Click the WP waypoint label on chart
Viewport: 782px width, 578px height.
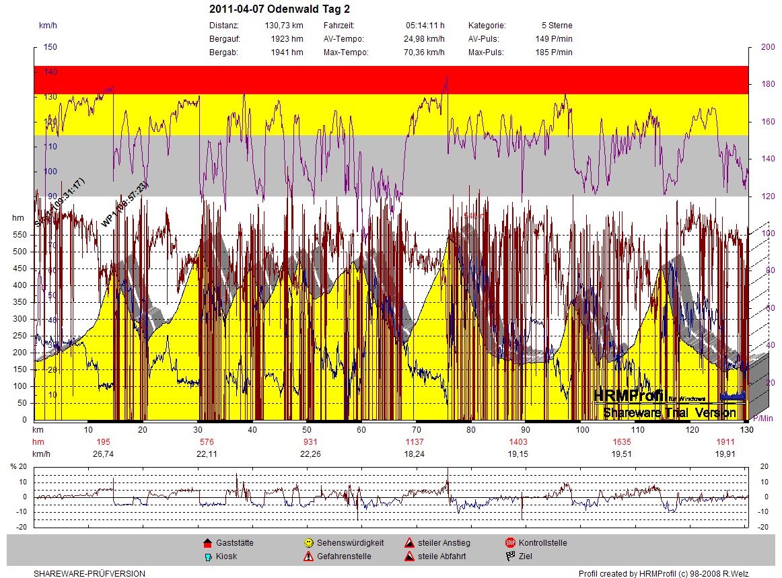point(125,204)
